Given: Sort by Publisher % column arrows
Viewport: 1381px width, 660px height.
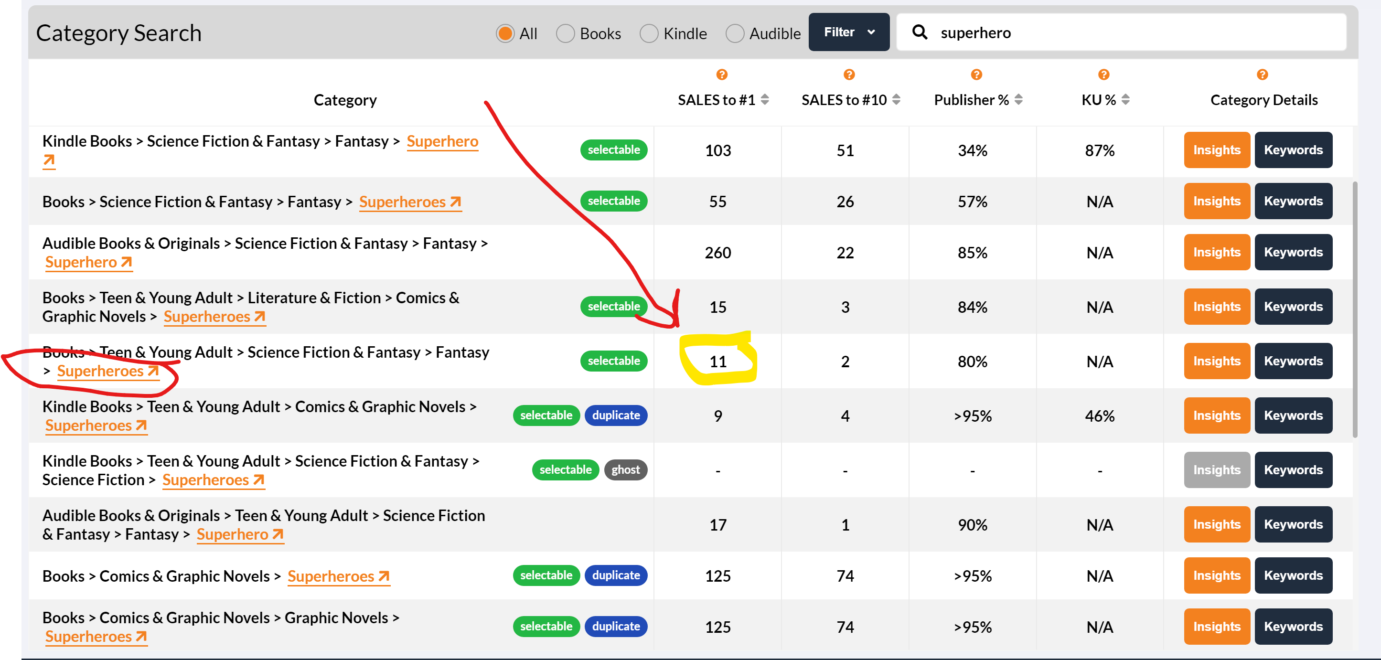Looking at the screenshot, I should (x=1018, y=100).
